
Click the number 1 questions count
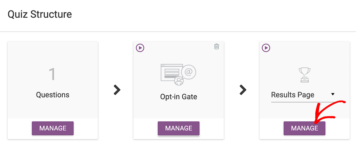click(x=52, y=74)
